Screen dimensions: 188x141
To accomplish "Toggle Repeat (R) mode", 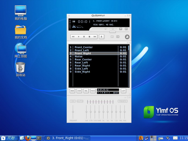I will (x=118, y=37).
